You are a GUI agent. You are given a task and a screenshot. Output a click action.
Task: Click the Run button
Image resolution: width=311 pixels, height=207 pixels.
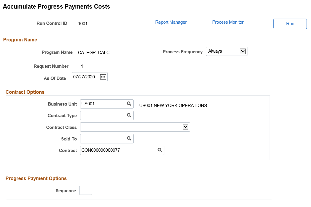(290, 24)
